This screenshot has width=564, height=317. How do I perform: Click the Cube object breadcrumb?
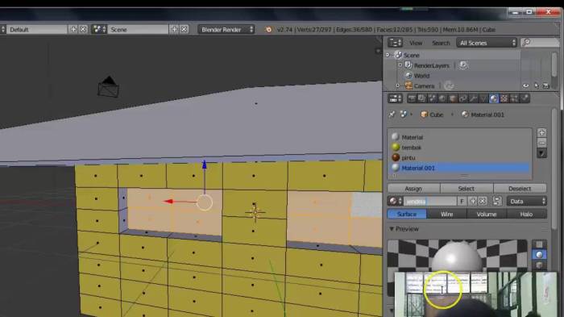[432, 115]
